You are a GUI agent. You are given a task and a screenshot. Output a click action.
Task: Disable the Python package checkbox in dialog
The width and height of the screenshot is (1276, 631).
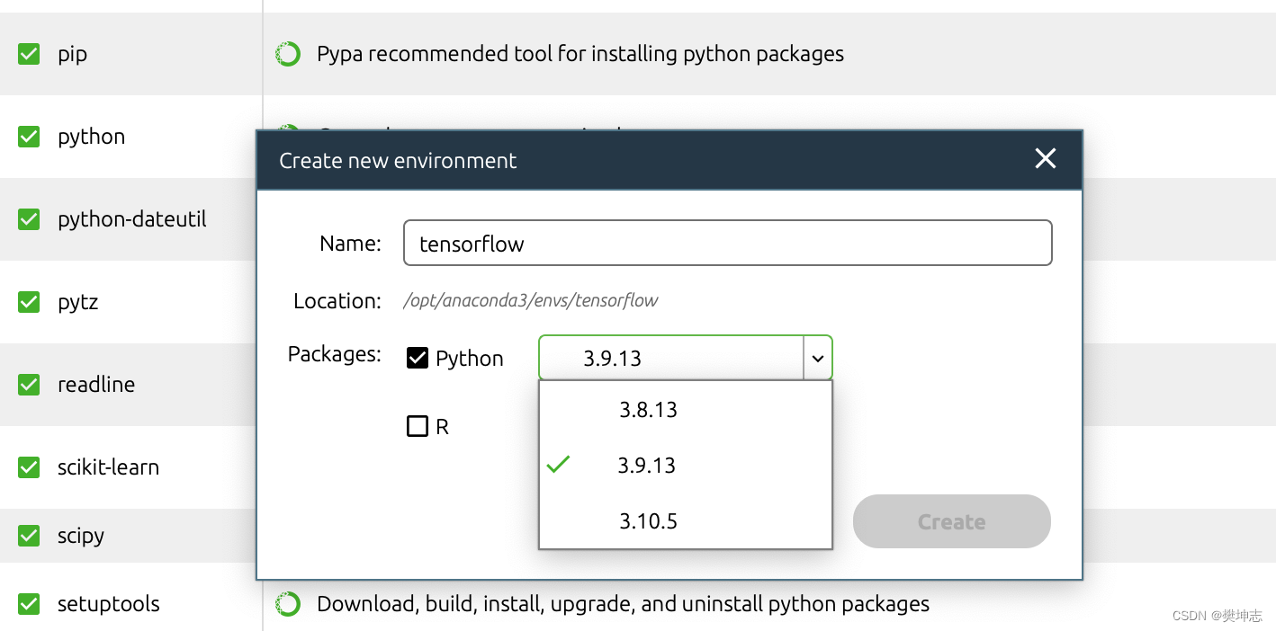(418, 358)
